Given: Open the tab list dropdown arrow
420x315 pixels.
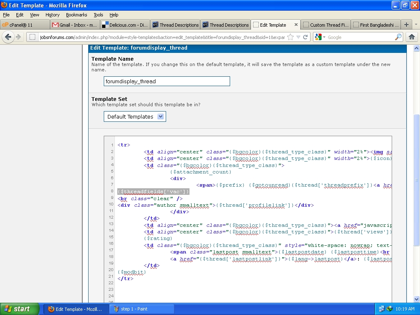Looking at the screenshot, I should click(x=416, y=25).
